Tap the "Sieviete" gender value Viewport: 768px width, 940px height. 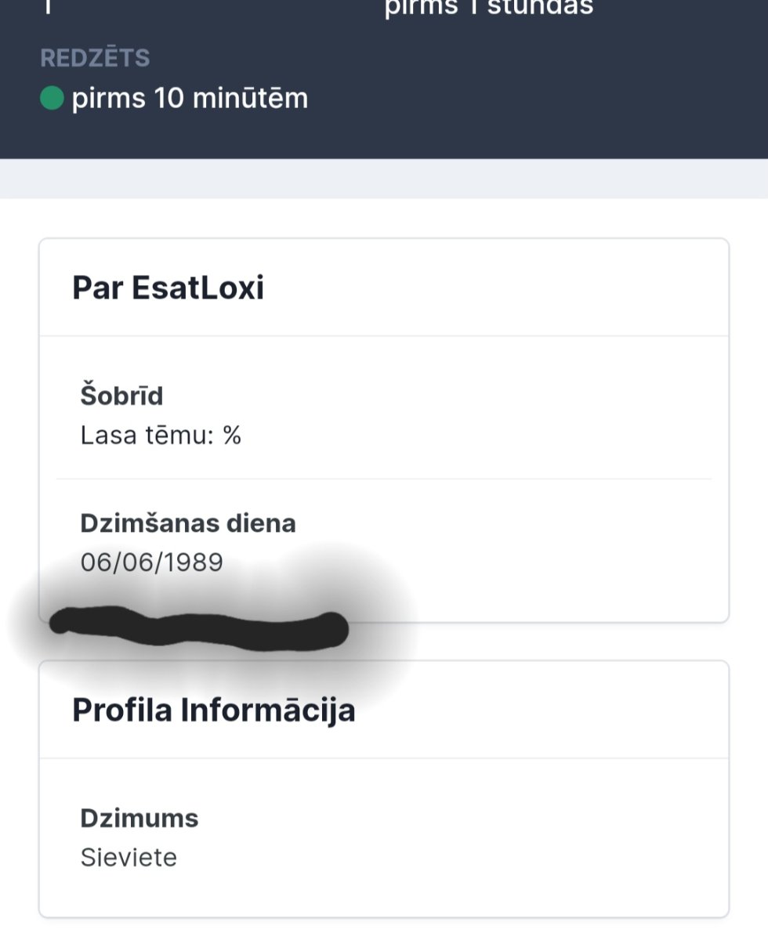tap(129, 858)
